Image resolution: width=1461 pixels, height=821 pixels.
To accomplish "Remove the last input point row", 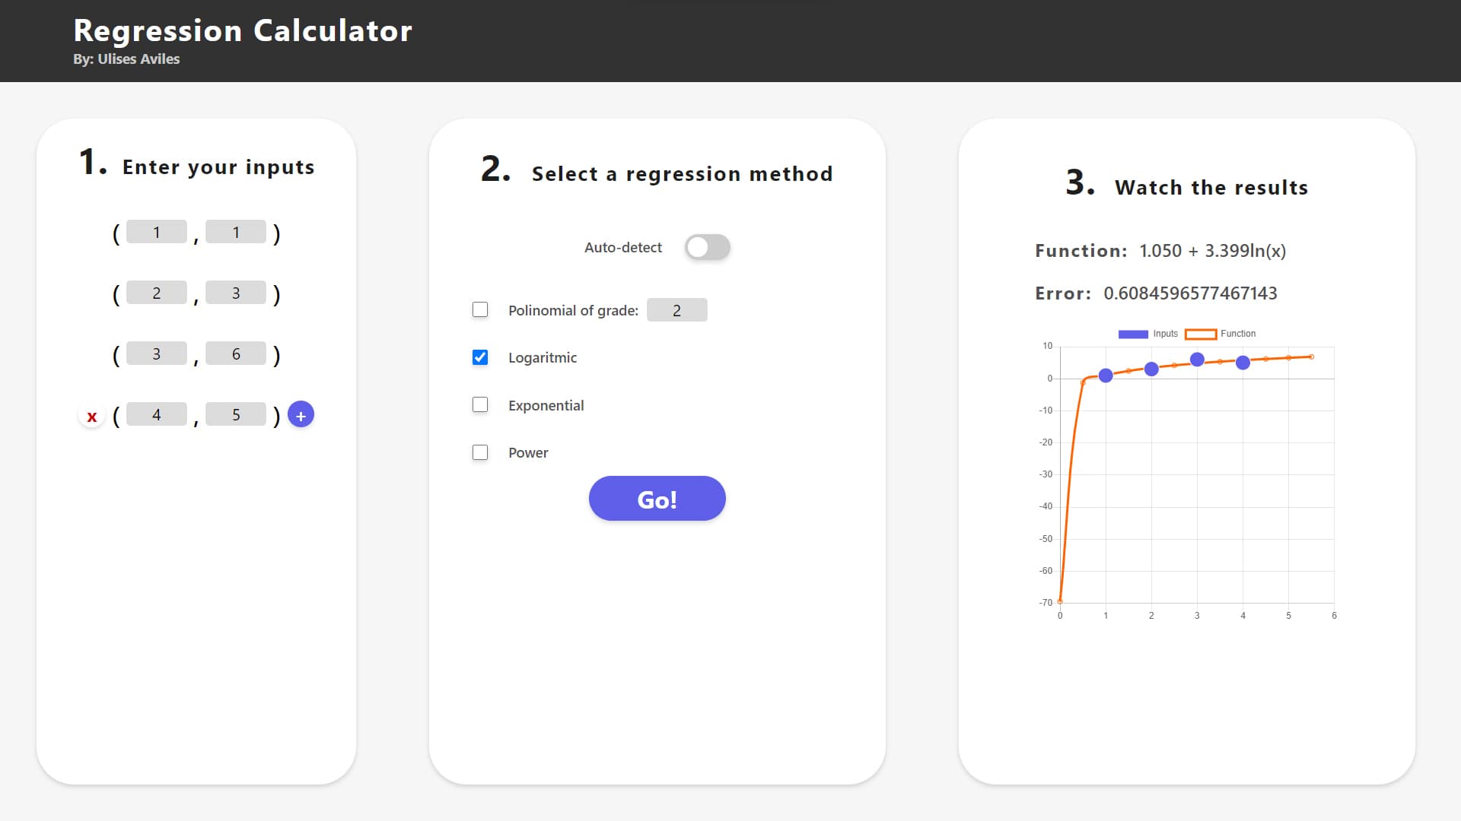I will (92, 416).
